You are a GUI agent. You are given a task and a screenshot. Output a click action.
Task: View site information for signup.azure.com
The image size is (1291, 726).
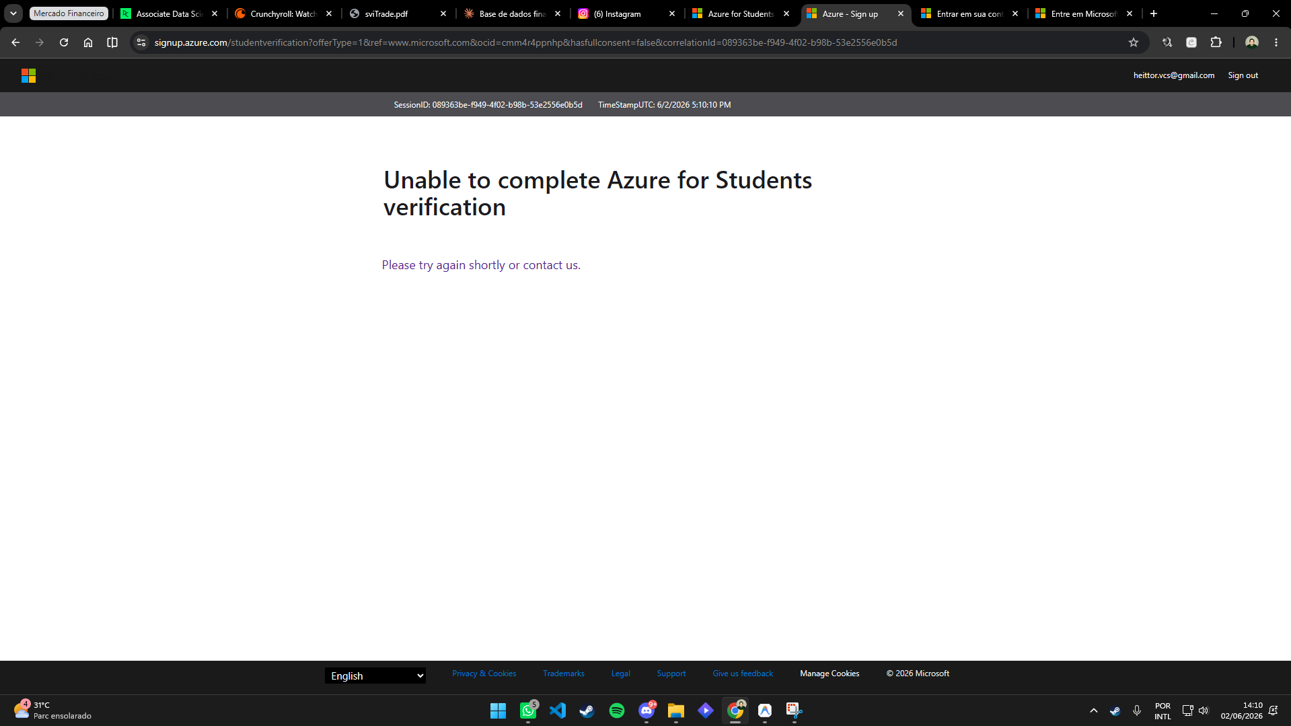tap(141, 42)
